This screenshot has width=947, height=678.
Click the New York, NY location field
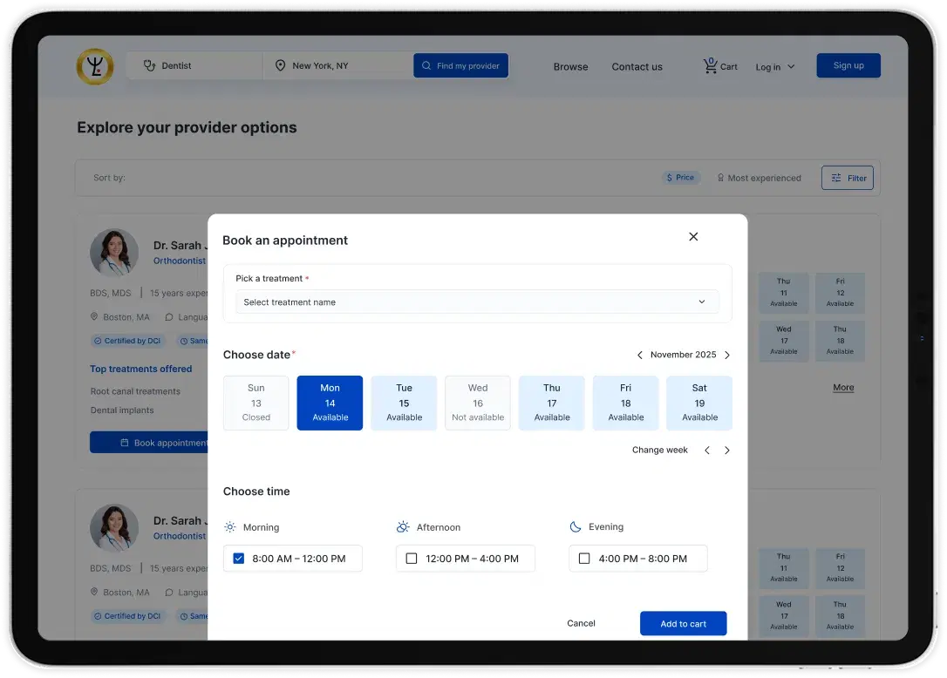click(338, 65)
